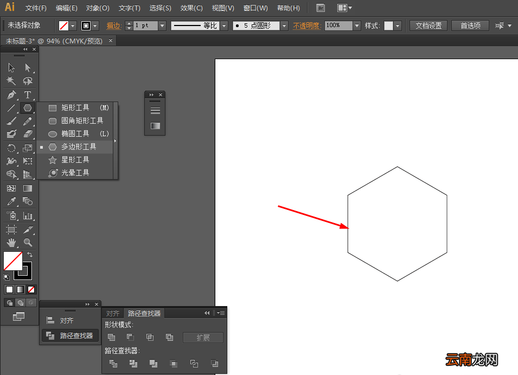Select the Width tool
Image resolution: width=518 pixels, height=375 pixels.
point(11,161)
